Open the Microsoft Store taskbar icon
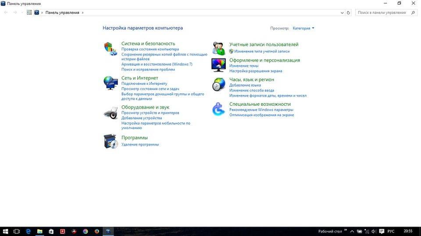The image size is (421, 236). click(x=51, y=232)
